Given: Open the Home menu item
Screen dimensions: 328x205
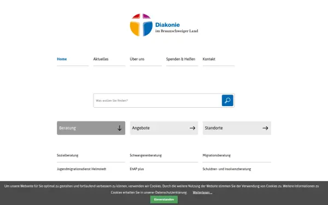Looking at the screenshot, I should tap(62, 59).
